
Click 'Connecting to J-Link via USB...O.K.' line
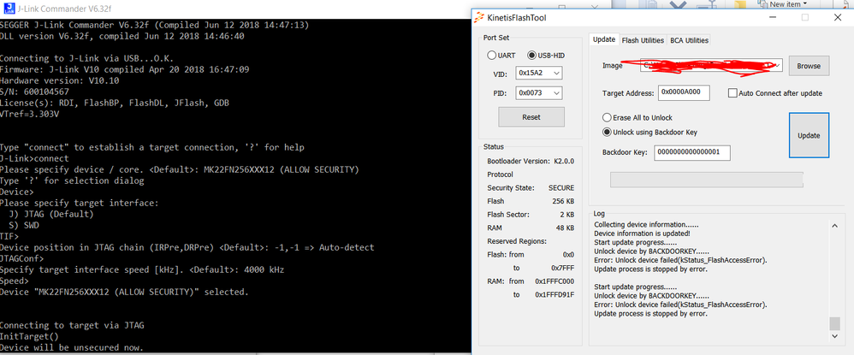(x=87, y=58)
